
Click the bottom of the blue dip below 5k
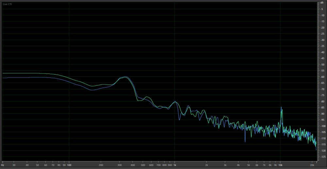tap(245, 142)
